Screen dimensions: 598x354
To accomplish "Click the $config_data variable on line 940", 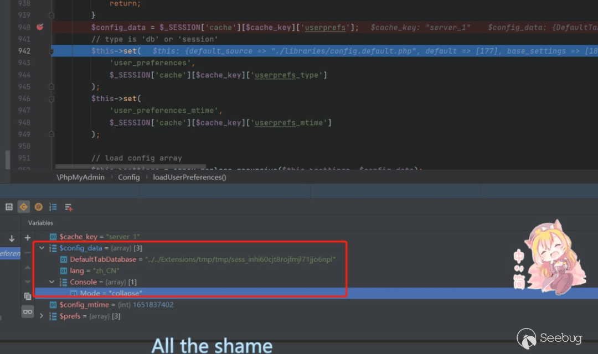I will (x=118, y=28).
